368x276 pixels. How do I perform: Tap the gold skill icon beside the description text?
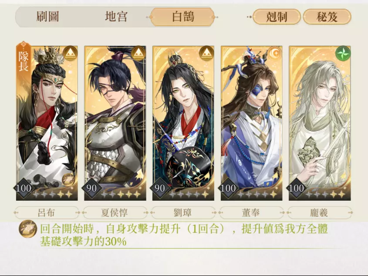click(x=28, y=229)
